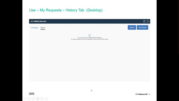Open the pen pointer tool

point(33,99)
